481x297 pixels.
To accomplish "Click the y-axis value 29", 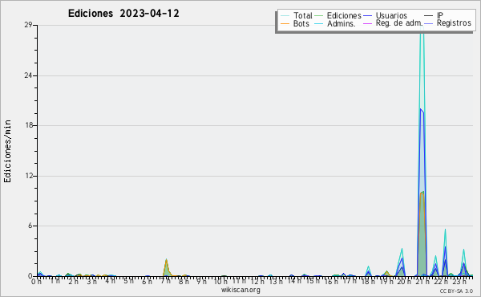I will click(x=29, y=25).
